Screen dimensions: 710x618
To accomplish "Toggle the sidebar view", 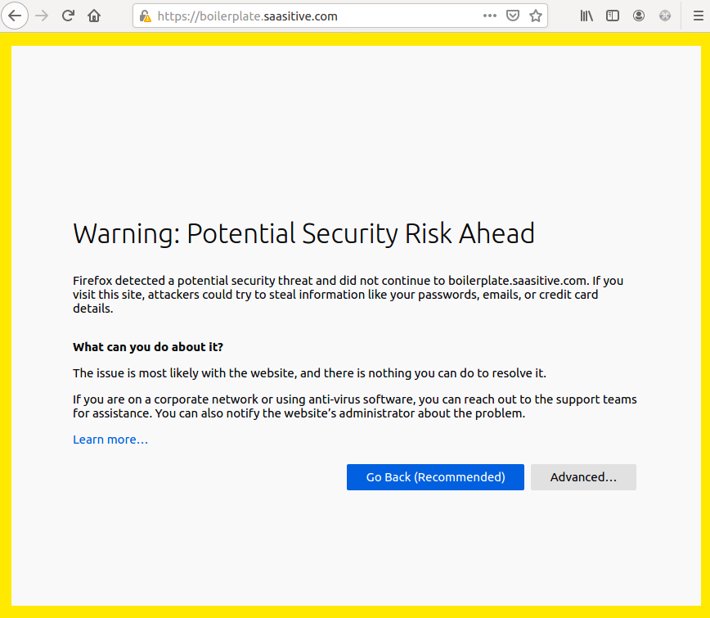I will click(613, 16).
